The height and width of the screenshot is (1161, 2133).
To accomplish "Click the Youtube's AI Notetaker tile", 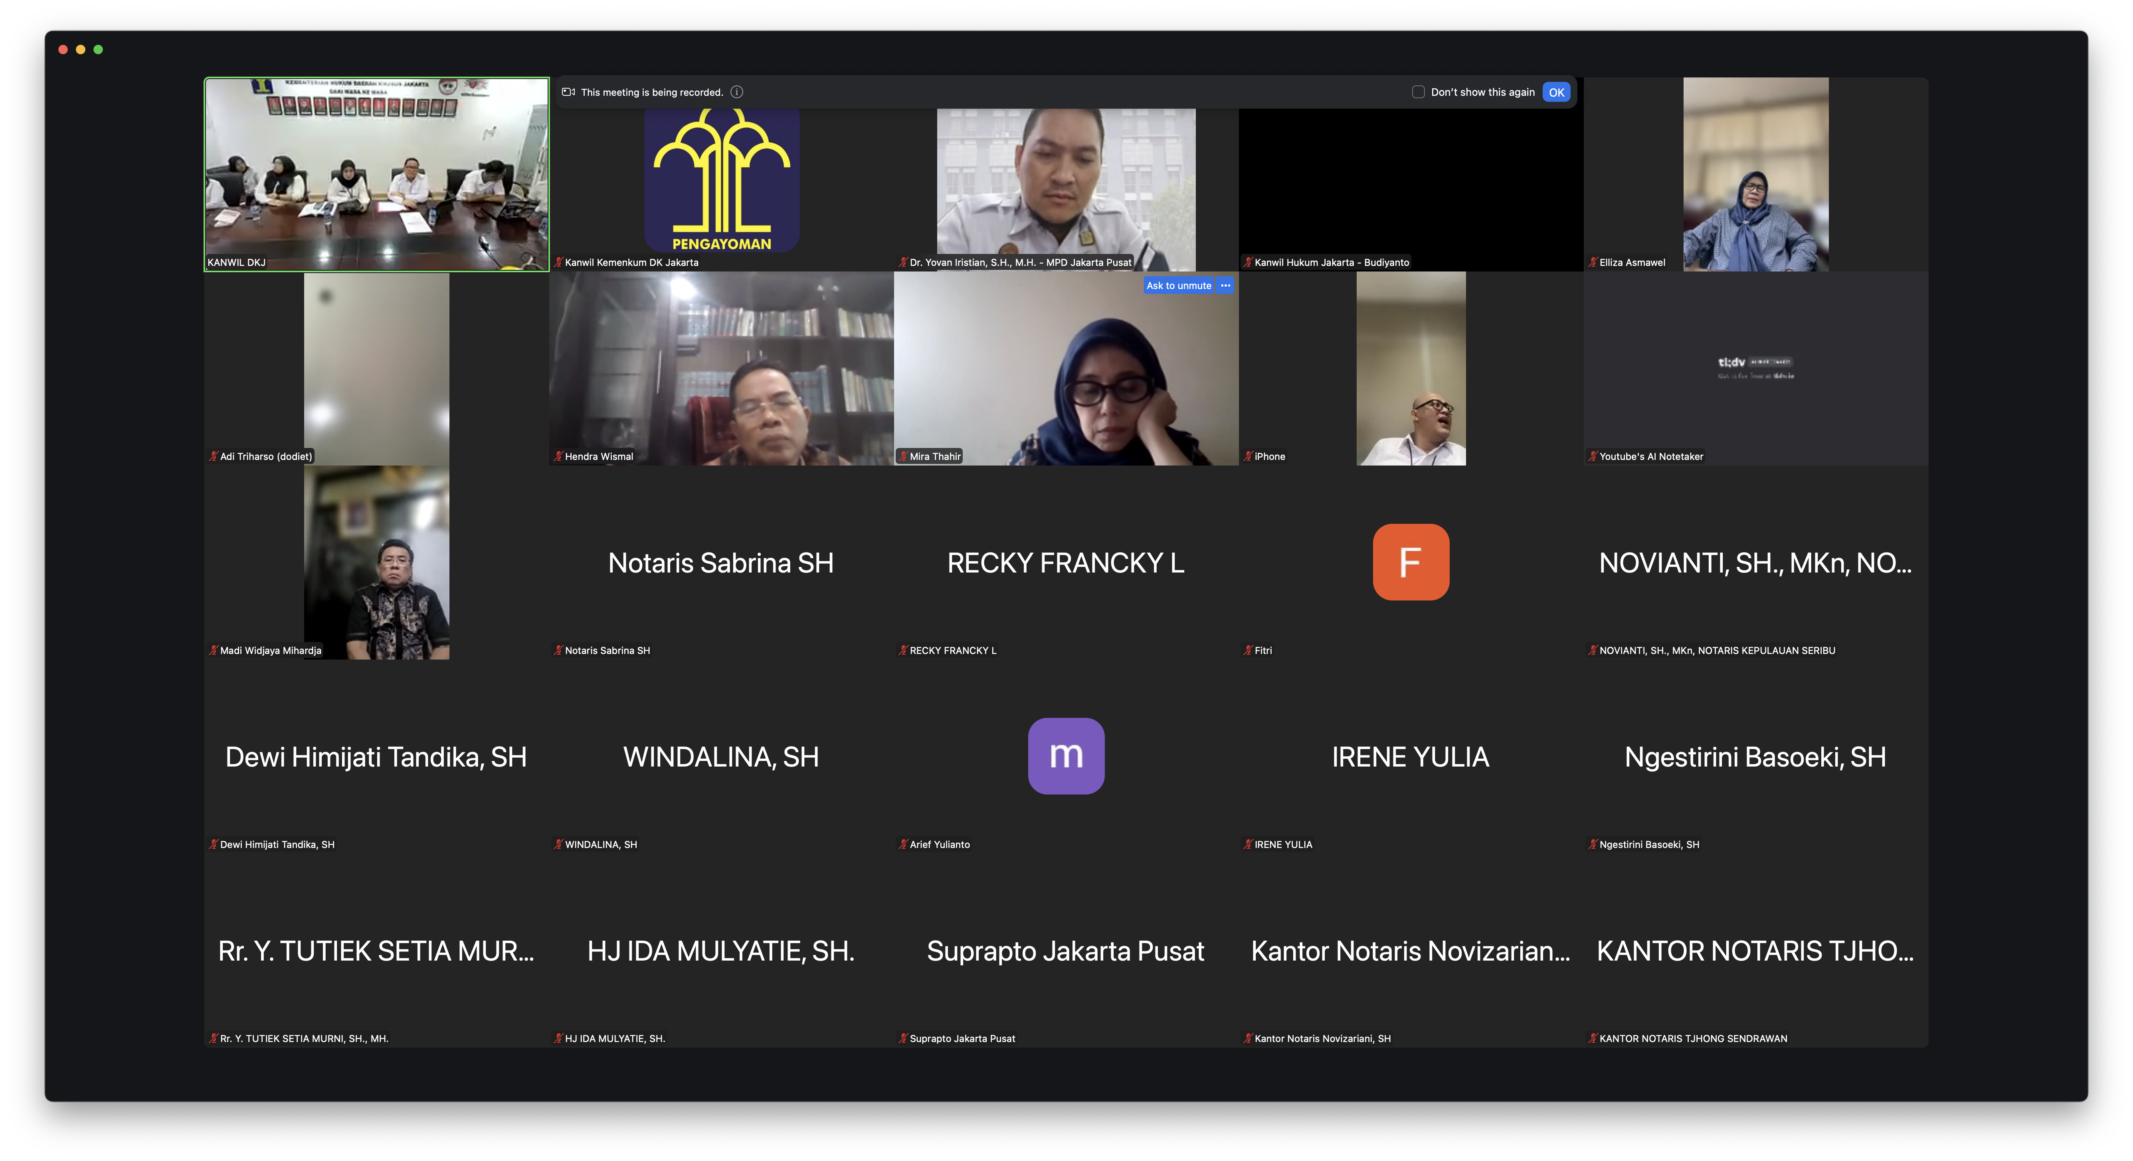I will point(1755,369).
